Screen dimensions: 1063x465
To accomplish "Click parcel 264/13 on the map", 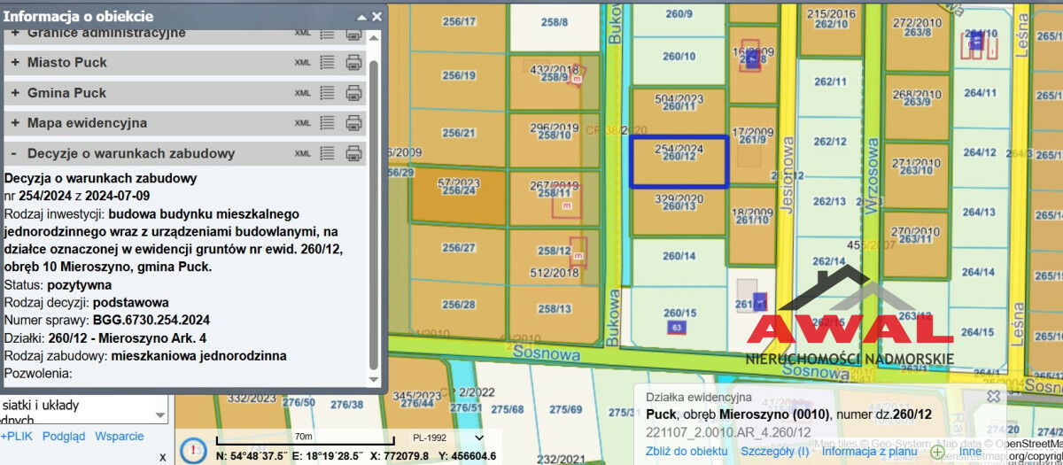I will [x=979, y=212].
